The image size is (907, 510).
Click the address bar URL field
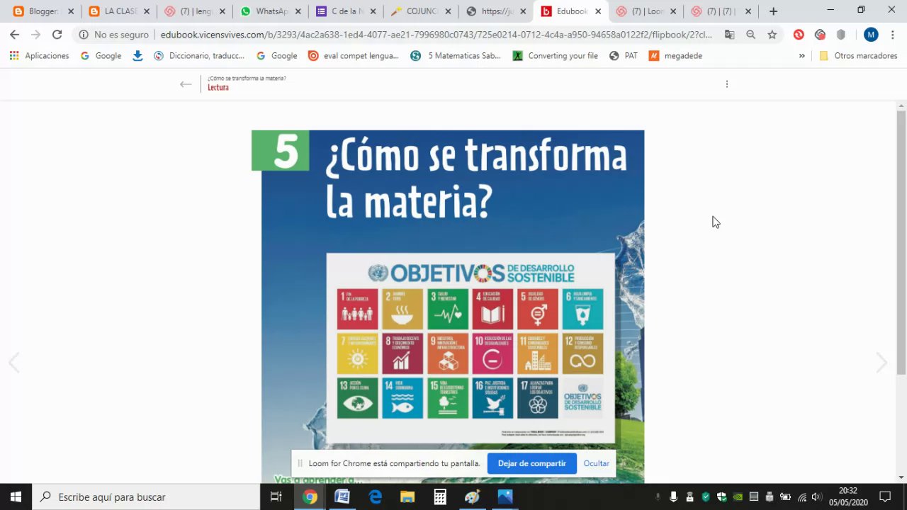coord(436,35)
